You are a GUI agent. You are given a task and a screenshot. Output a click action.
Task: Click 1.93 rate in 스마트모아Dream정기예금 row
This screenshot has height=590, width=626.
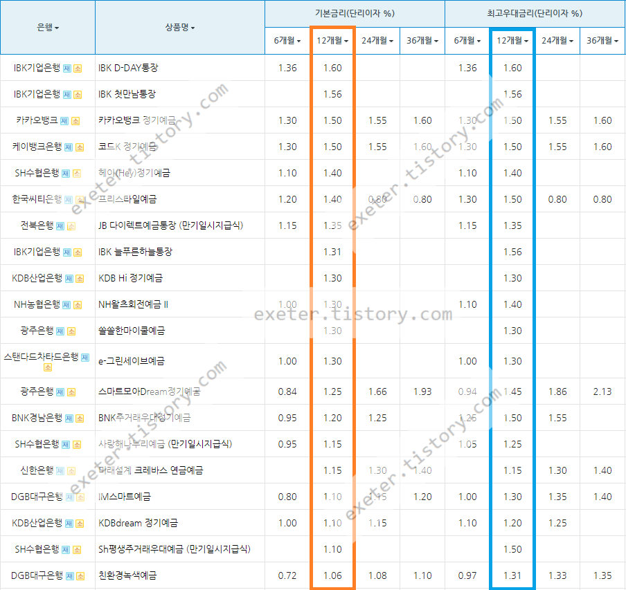(x=422, y=392)
